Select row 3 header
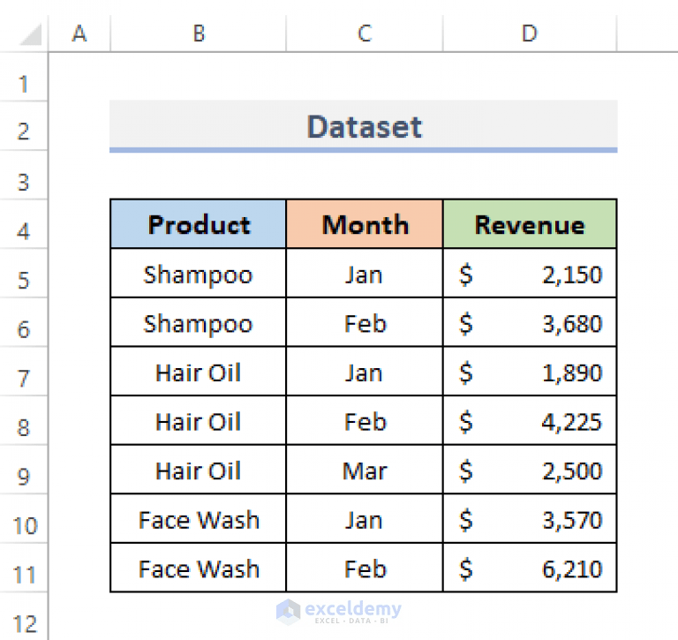678x640 pixels. click(23, 175)
